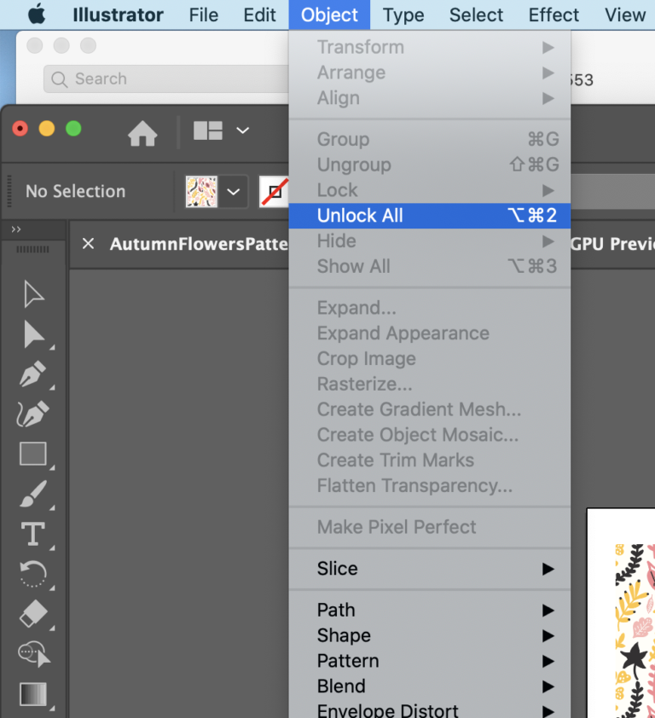655x718 pixels.
Task: Click the Home button in the toolbar
Action: tap(142, 133)
